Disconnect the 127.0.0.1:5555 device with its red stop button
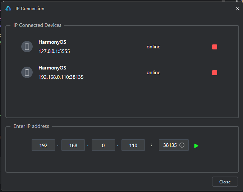This screenshot has height=192, width=243. 215,47
